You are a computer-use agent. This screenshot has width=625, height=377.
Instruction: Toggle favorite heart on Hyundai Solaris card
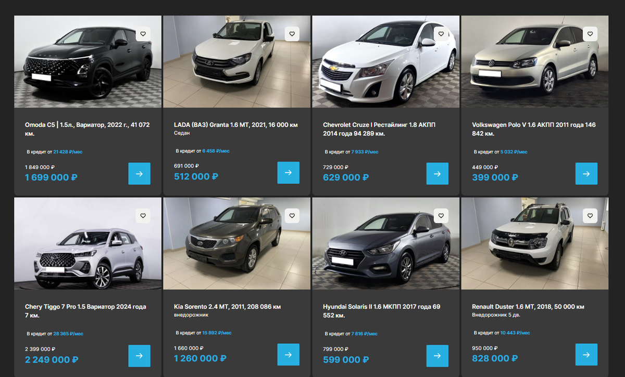441,215
